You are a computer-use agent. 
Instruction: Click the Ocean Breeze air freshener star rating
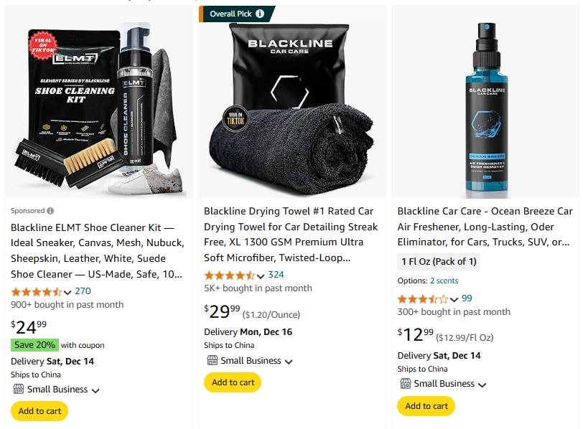pos(423,299)
